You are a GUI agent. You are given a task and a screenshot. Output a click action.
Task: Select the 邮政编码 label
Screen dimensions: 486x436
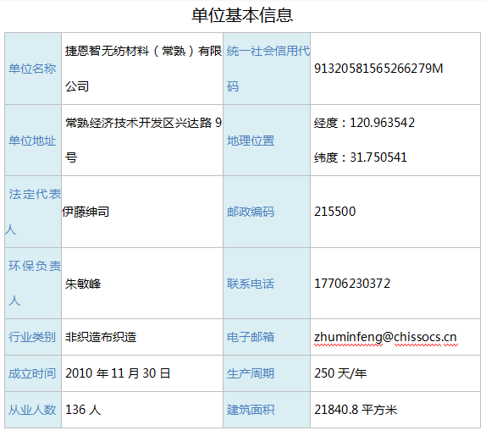251,212
